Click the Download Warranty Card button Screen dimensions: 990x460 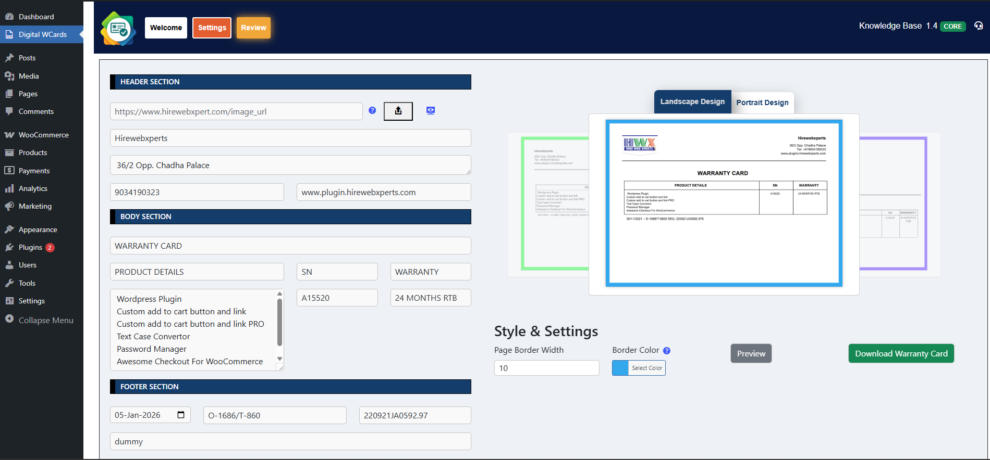click(901, 353)
